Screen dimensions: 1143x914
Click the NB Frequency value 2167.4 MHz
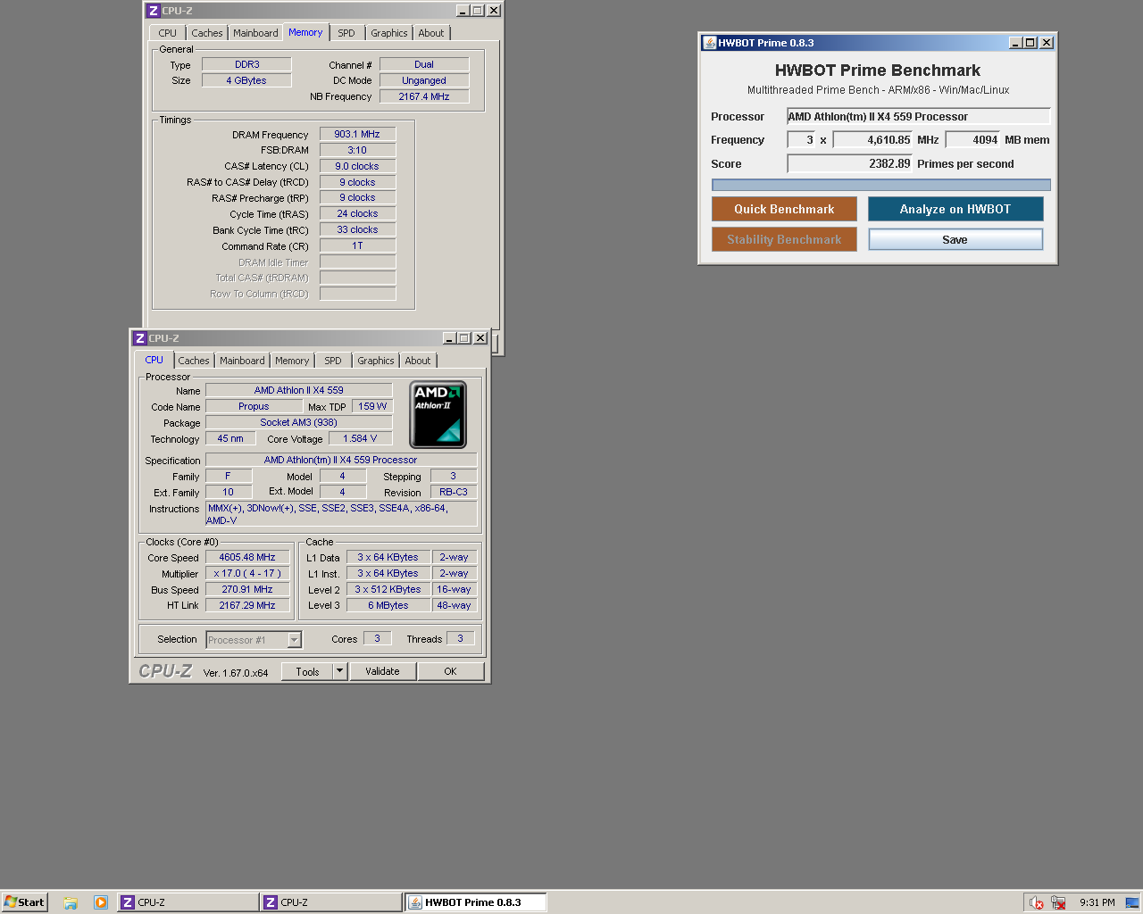point(424,96)
